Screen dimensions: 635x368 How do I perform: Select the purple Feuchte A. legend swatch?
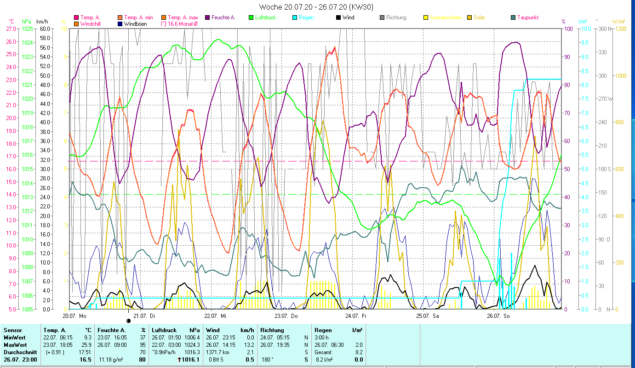(207, 18)
